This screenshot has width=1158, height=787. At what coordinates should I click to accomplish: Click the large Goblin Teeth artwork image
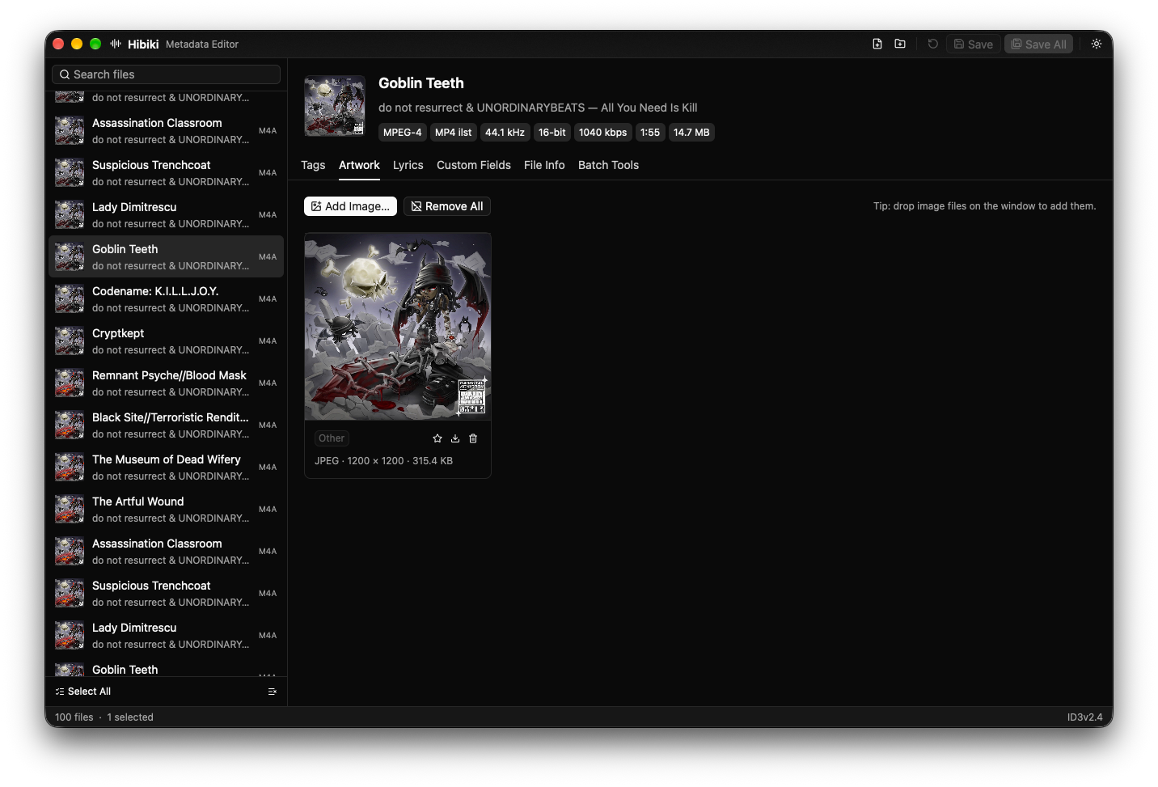[398, 327]
